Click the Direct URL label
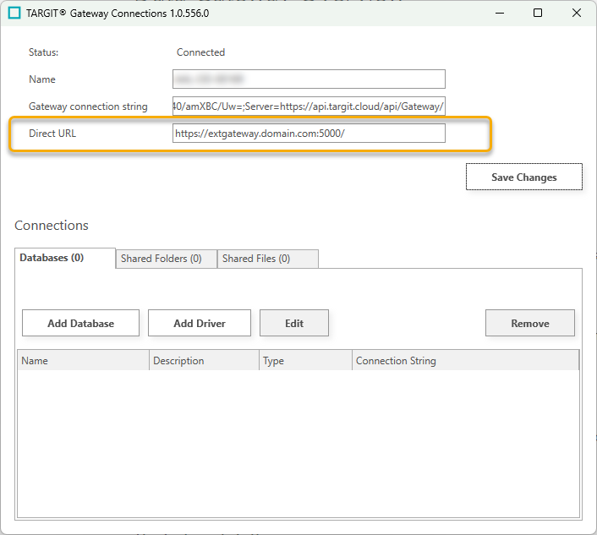Image resolution: width=597 pixels, height=535 pixels. click(52, 134)
